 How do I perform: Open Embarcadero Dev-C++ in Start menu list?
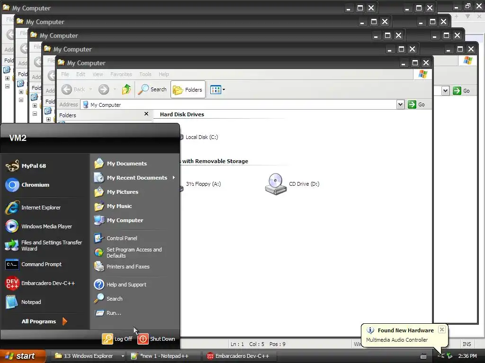40,283
